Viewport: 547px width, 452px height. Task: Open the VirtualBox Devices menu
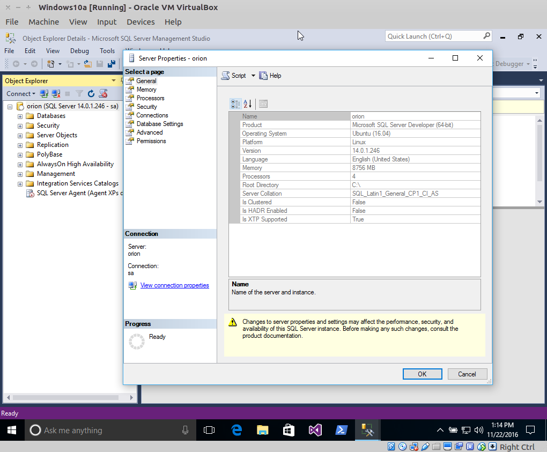coord(141,22)
